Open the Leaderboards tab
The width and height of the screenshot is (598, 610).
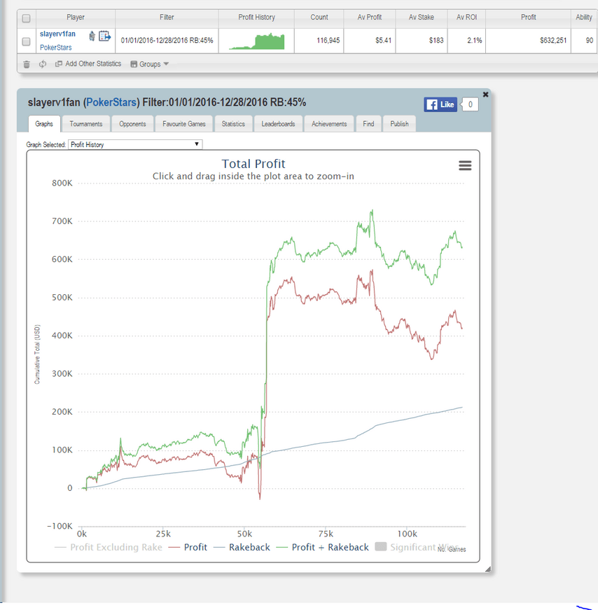[x=278, y=124]
